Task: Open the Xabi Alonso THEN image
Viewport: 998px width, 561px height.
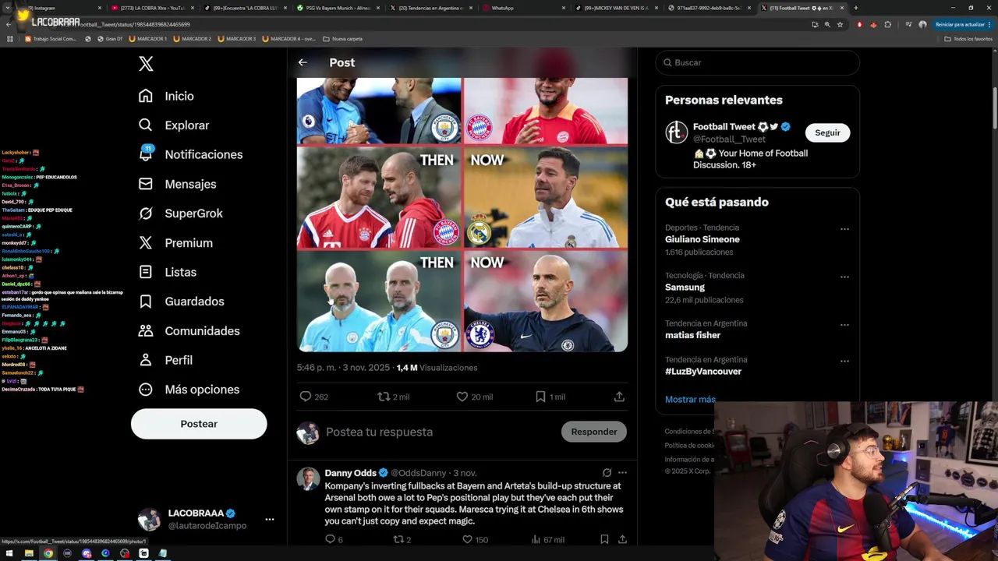Action: tap(379, 197)
